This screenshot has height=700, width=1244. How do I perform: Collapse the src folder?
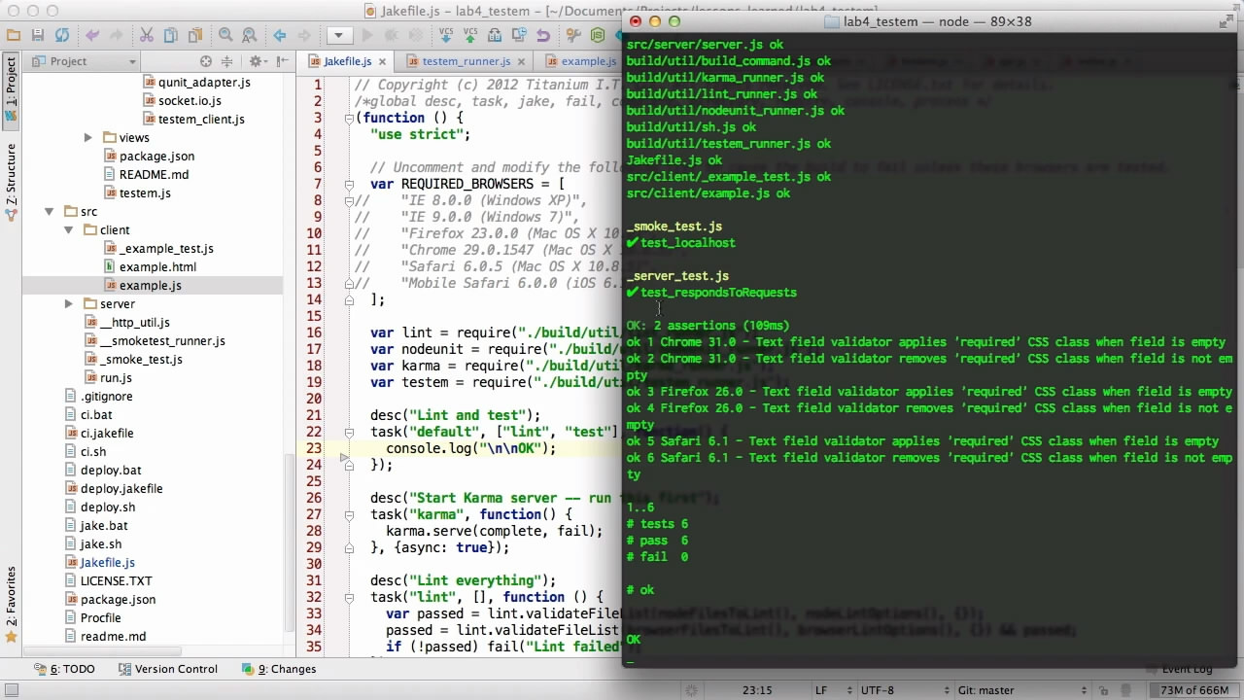point(49,212)
